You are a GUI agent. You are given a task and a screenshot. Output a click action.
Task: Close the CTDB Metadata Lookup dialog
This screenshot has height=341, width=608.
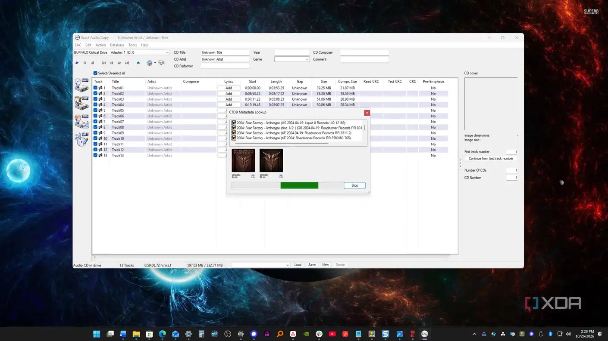point(367,112)
